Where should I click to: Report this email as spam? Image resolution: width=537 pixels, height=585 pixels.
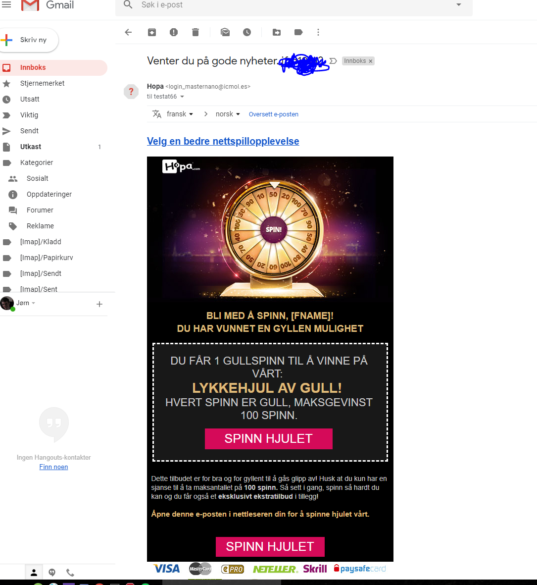click(174, 33)
